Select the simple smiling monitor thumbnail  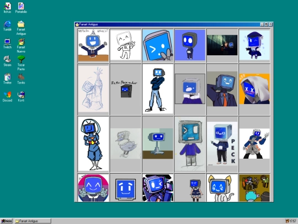(x=125, y=187)
